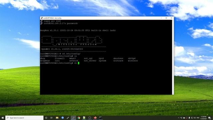
Task: Open the blue round app in taskbar
Action: [x=63, y=118]
